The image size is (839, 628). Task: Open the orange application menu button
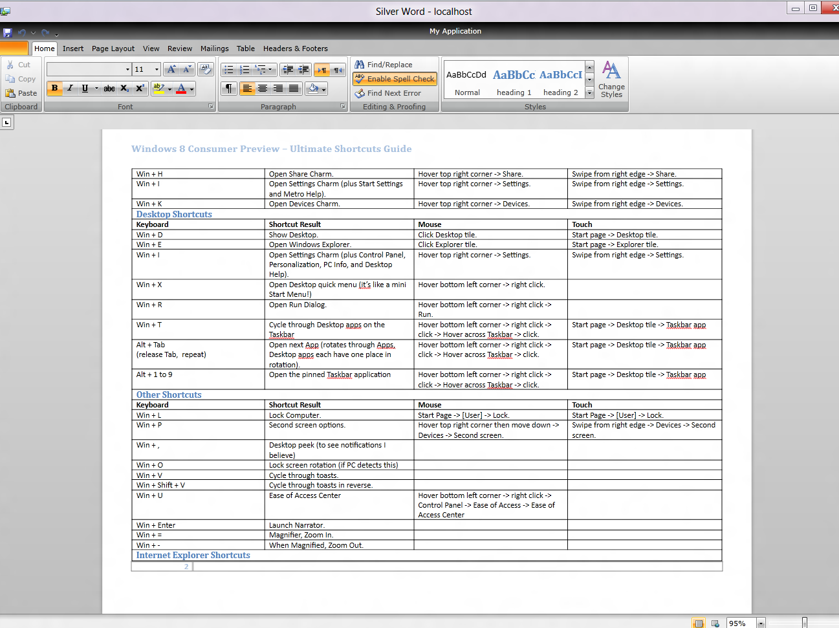tap(14, 49)
